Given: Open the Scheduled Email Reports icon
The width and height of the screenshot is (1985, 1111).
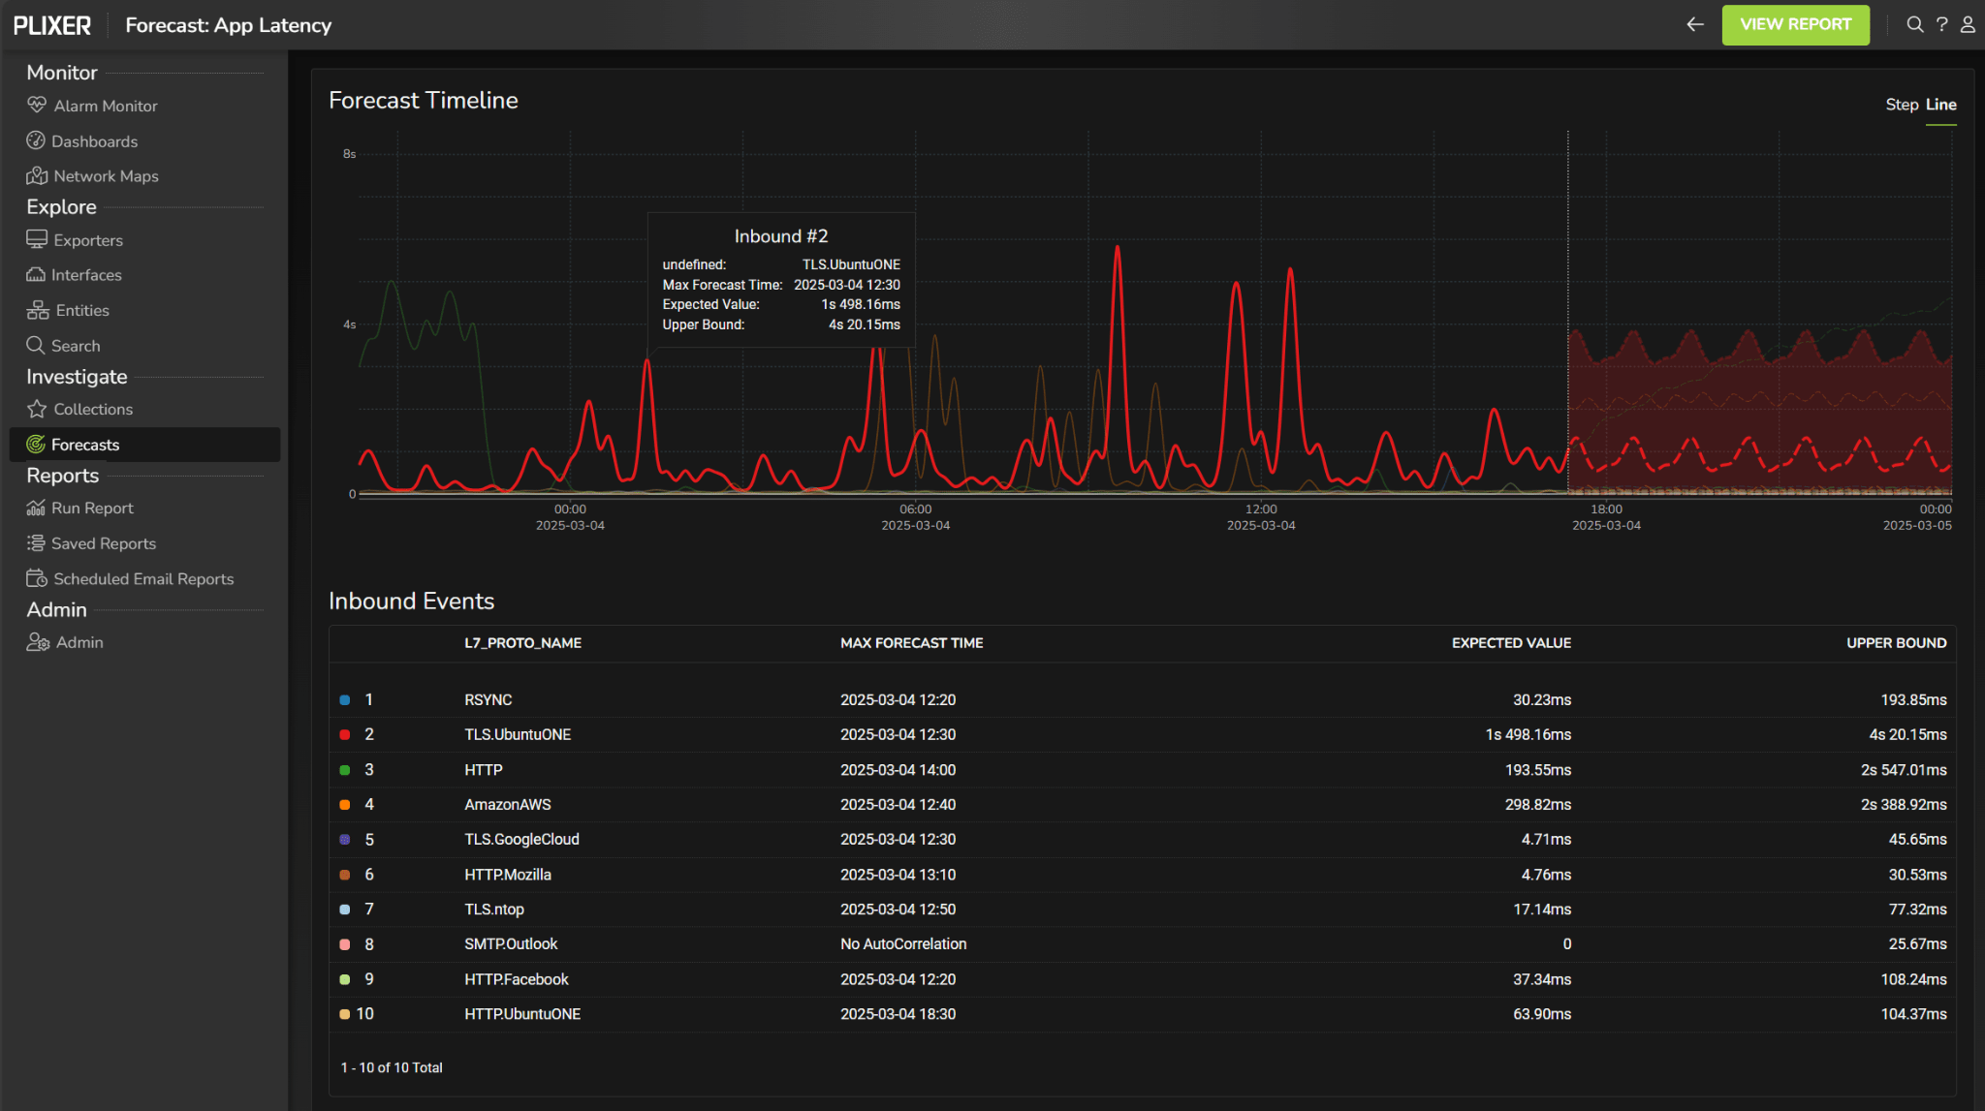Looking at the screenshot, I should click(x=36, y=578).
